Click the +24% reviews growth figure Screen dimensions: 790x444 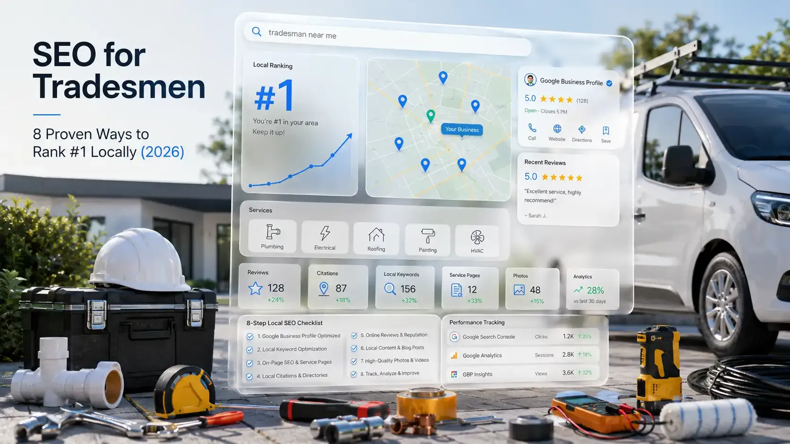[x=275, y=300]
